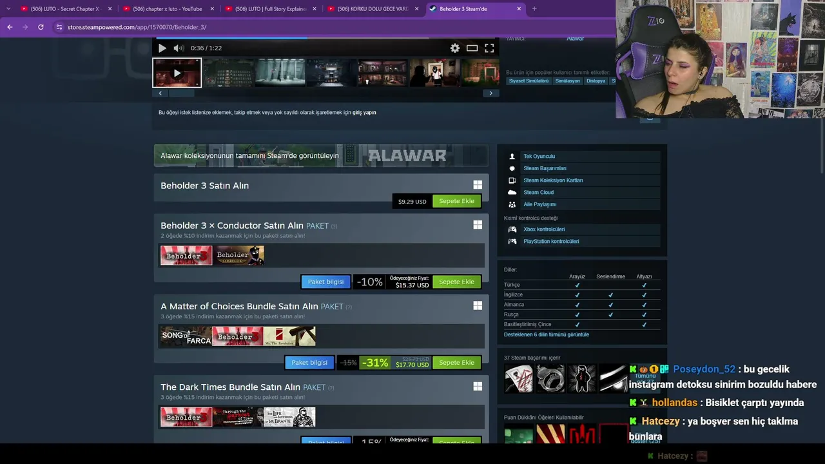Click the Steam Koleksiyon Kartları icon
The height and width of the screenshot is (464, 825).
tap(512, 180)
